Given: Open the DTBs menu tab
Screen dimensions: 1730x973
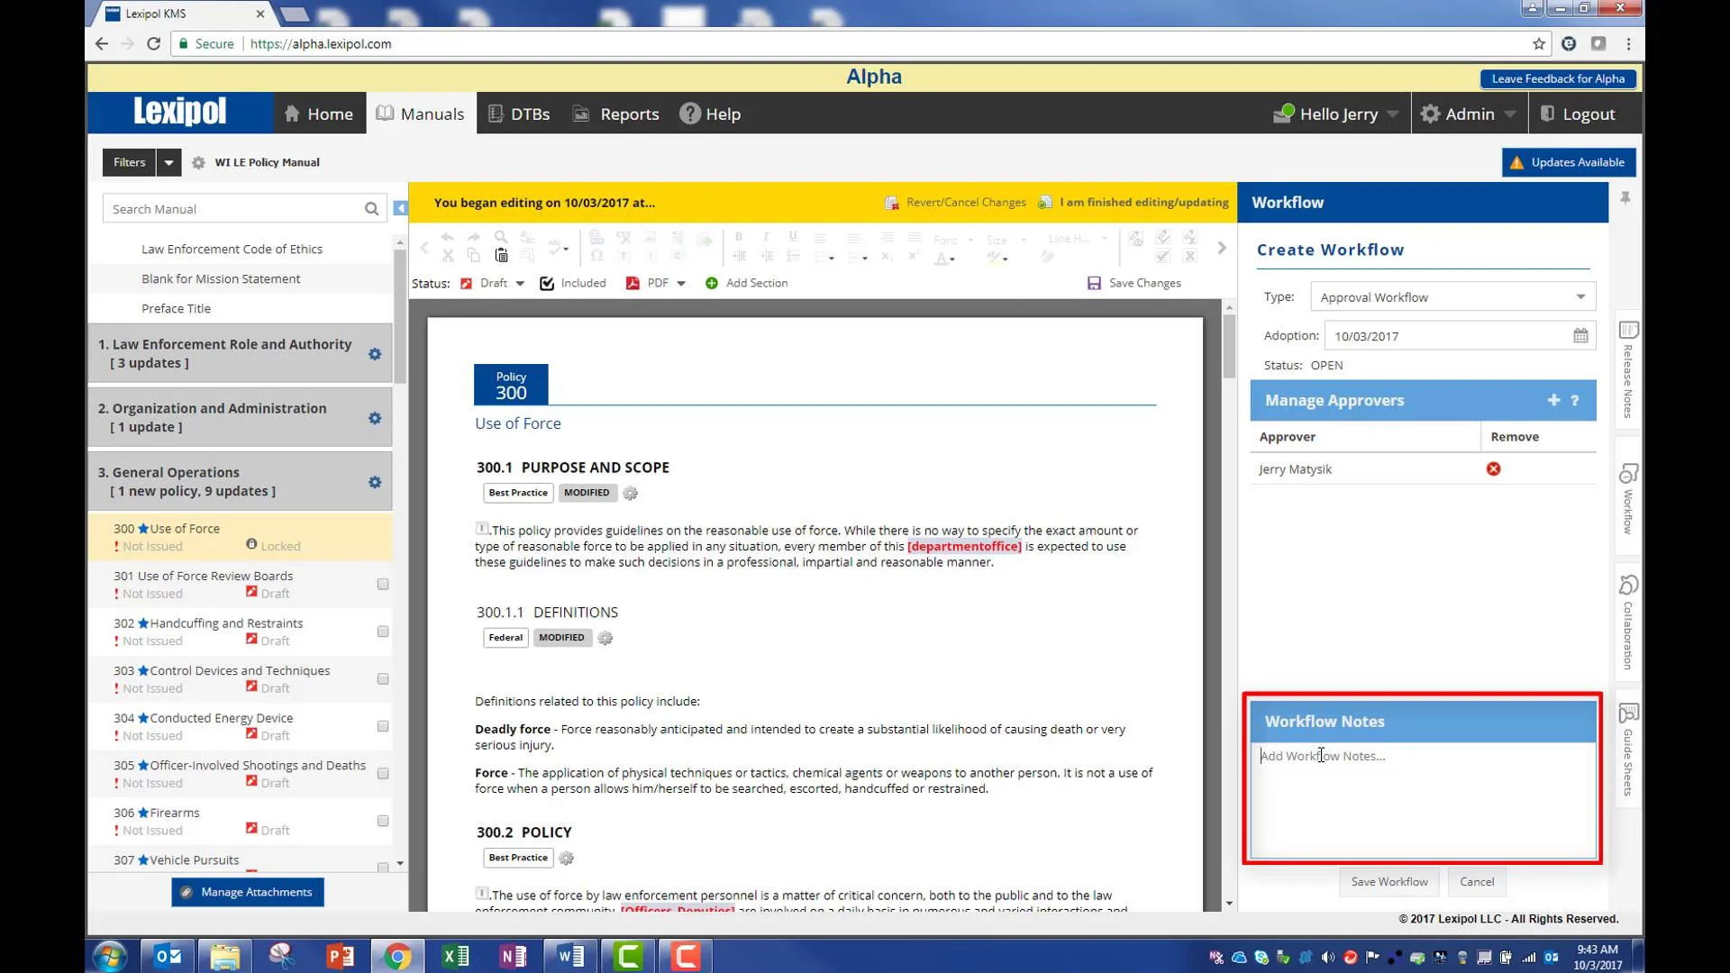Looking at the screenshot, I should [x=519, y=114].
